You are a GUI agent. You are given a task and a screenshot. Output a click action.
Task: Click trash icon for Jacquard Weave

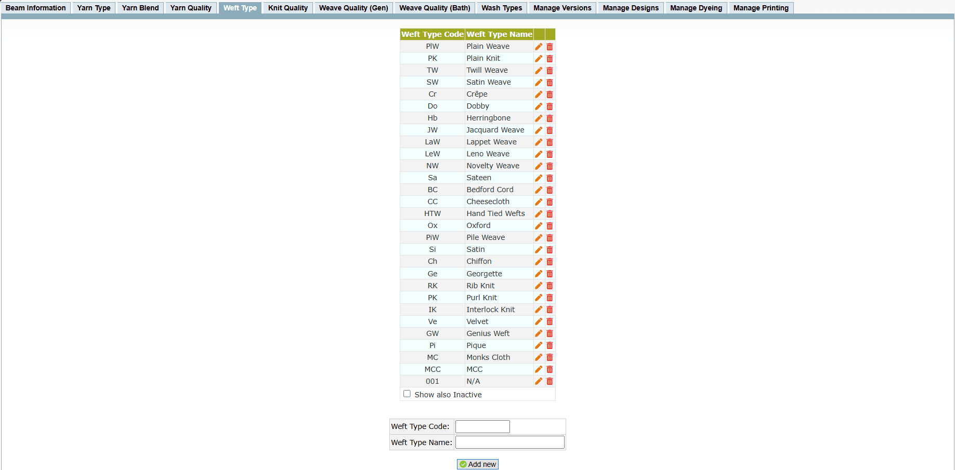point(550,130)
